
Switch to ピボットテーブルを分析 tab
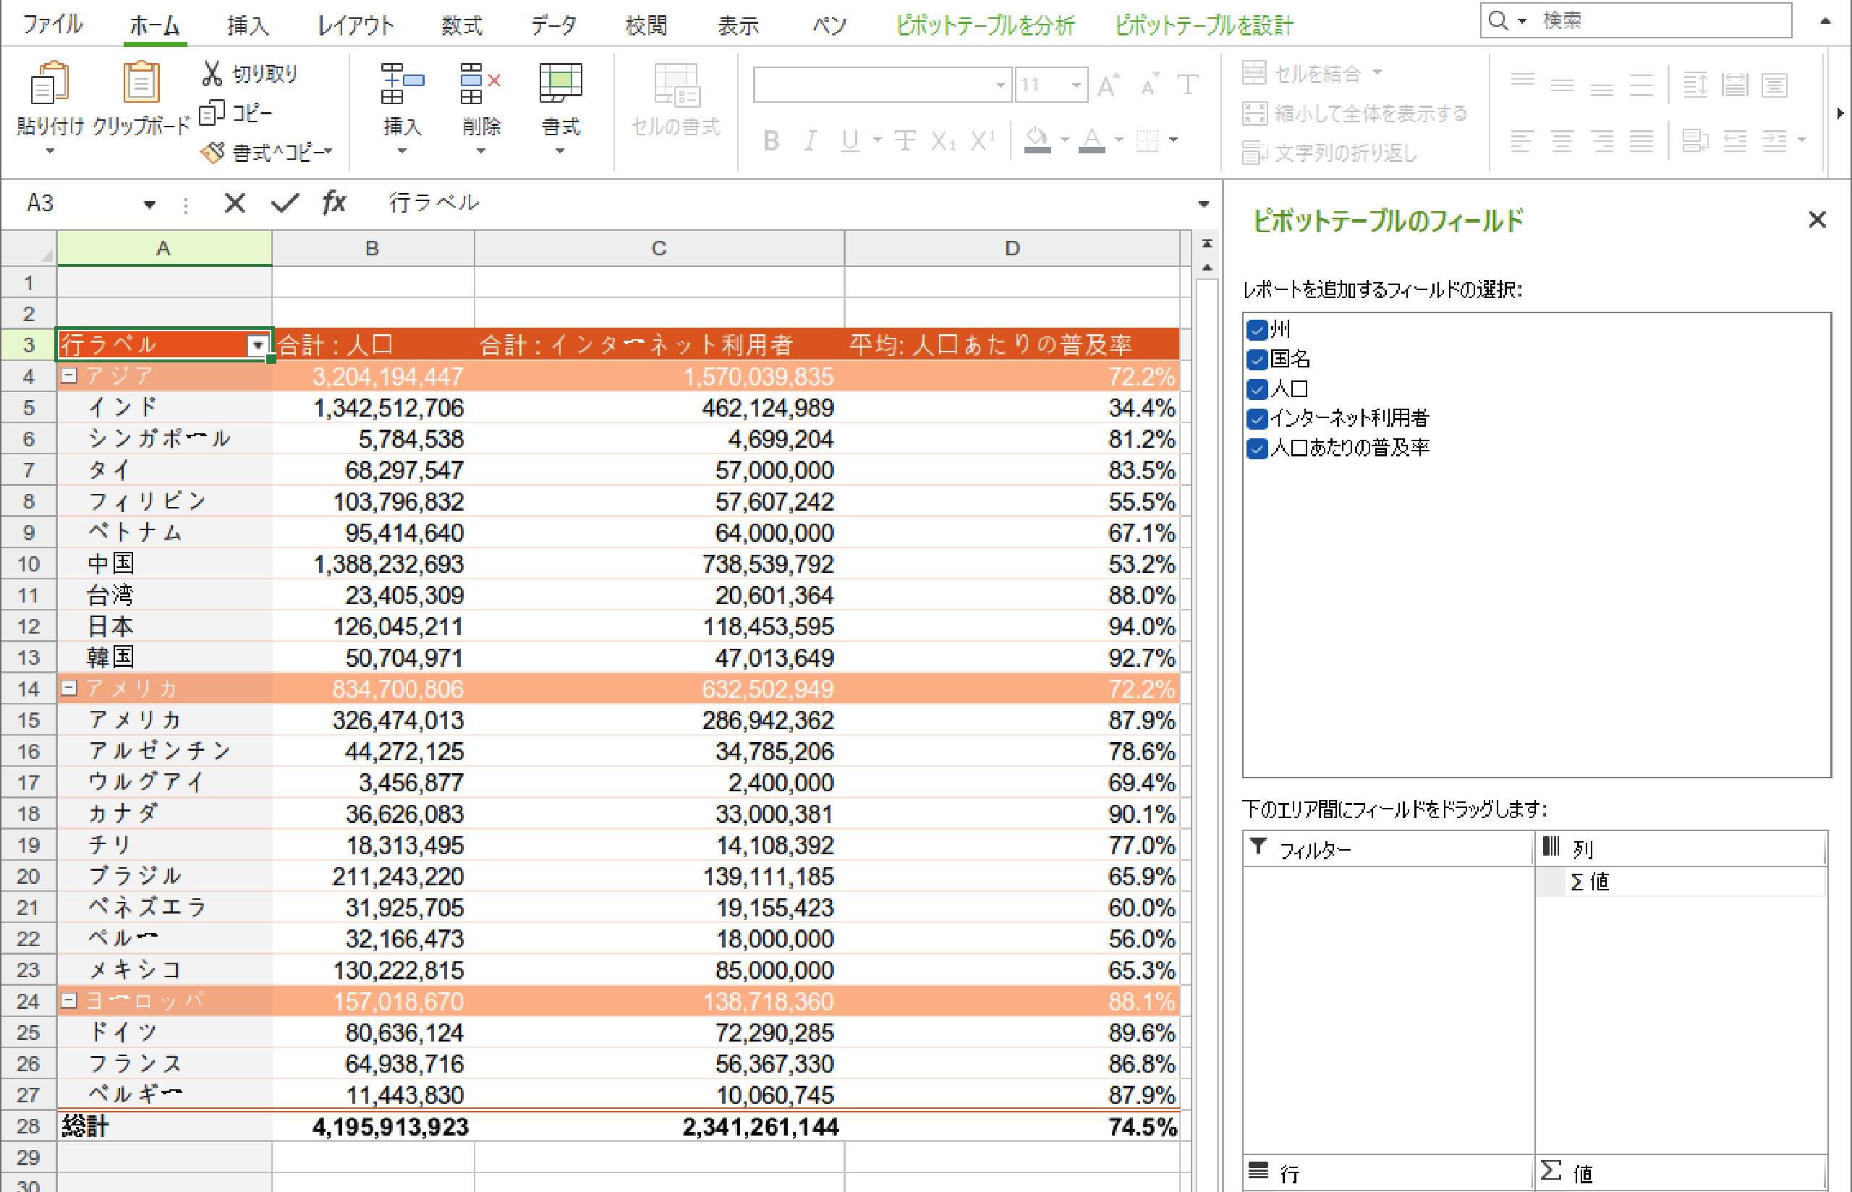[x=985, y=25]
